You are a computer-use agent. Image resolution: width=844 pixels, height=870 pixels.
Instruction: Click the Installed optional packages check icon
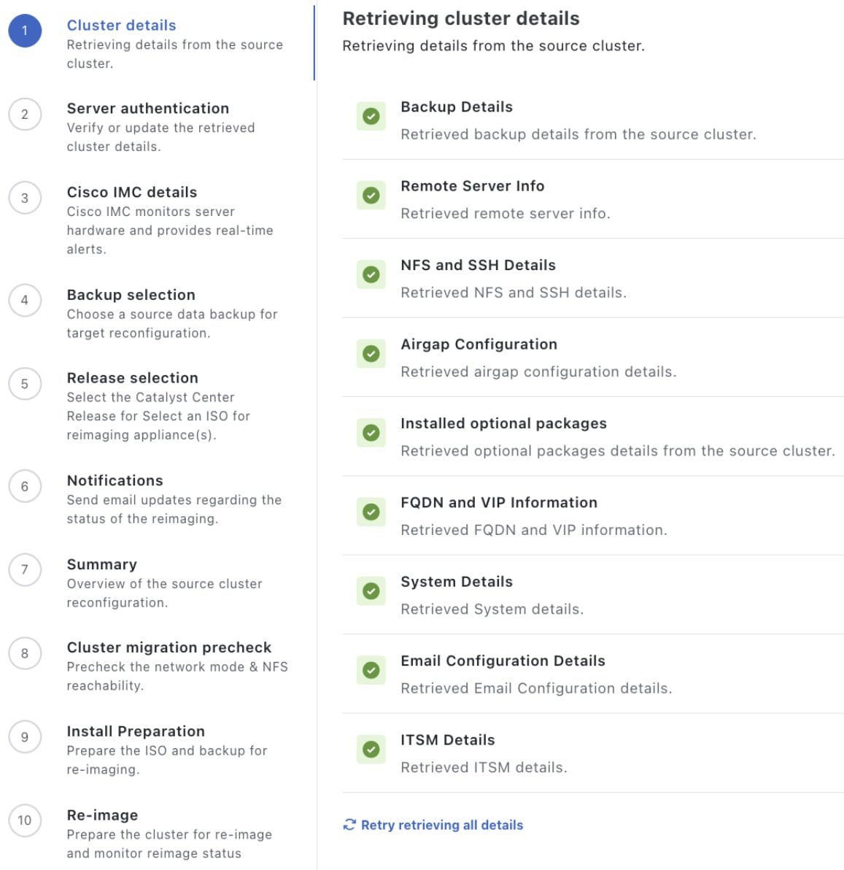tap(371, 433)
